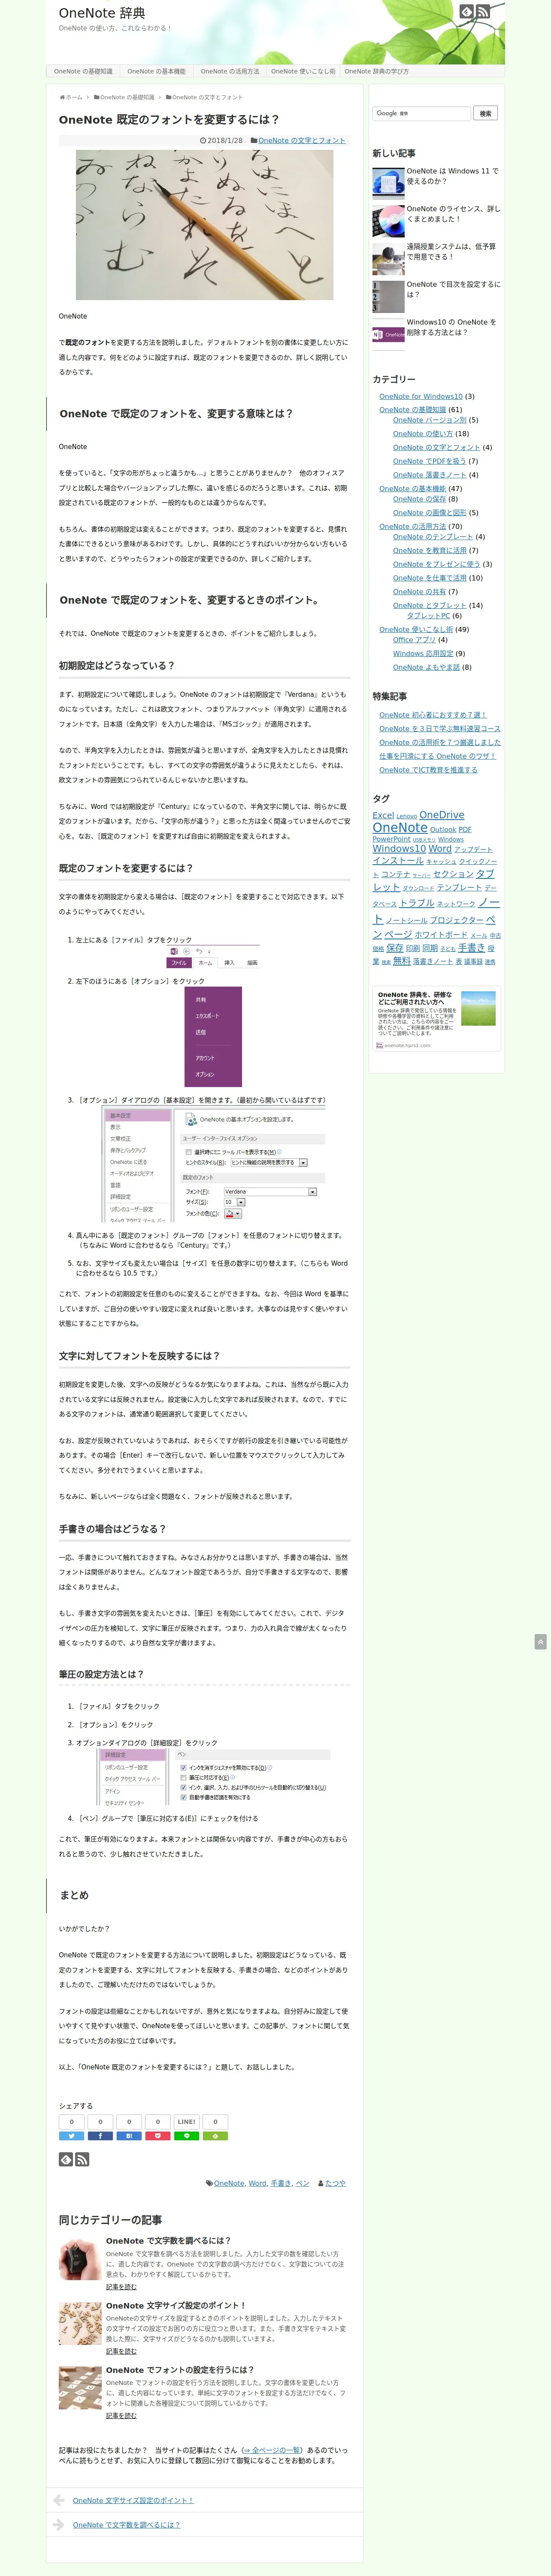The image size is (551, 2576).
Task: Open the OneNote とタブレット category
Action: click(429, 605)
